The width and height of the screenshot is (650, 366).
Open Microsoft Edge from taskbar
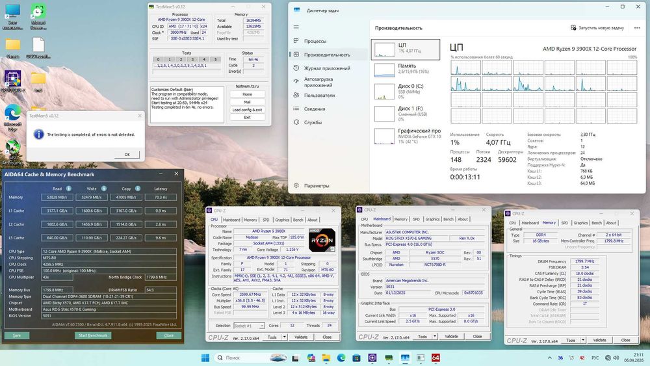tap(341, 358)
